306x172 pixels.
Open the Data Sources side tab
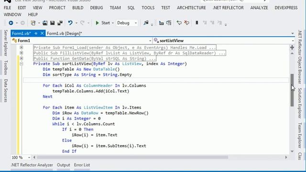click(x=6, y=90)
